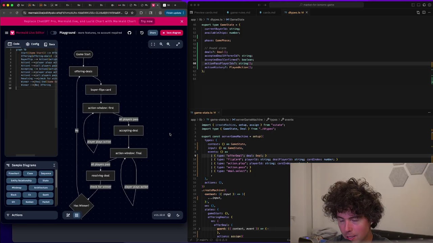Click the browser address bar URL

tap(75, 13)
